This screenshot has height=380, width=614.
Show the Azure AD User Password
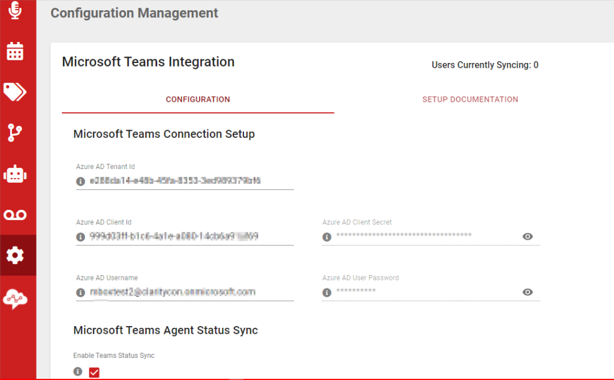pyautogui.click(x=527, y=292)
